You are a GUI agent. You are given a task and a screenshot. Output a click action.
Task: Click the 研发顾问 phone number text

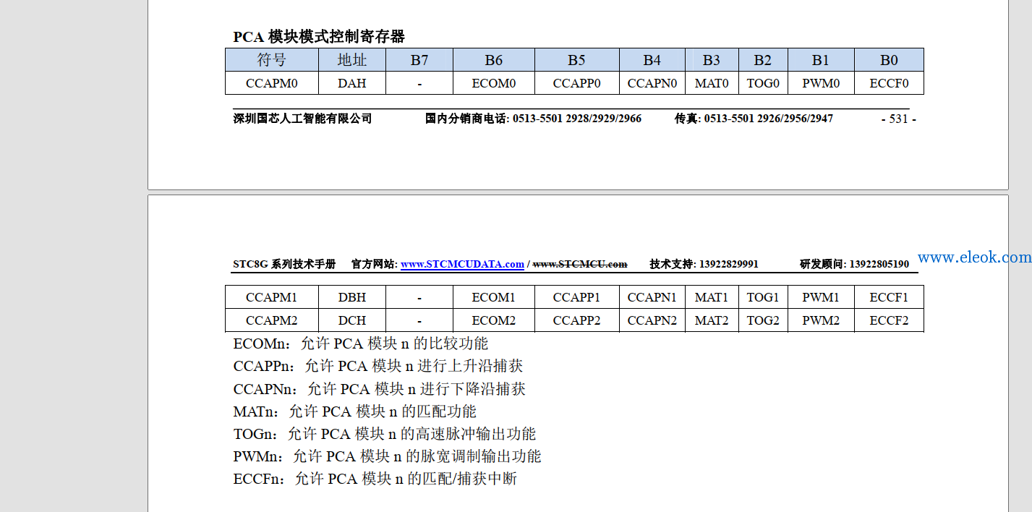pyautogui.click(x=855, y=264)
